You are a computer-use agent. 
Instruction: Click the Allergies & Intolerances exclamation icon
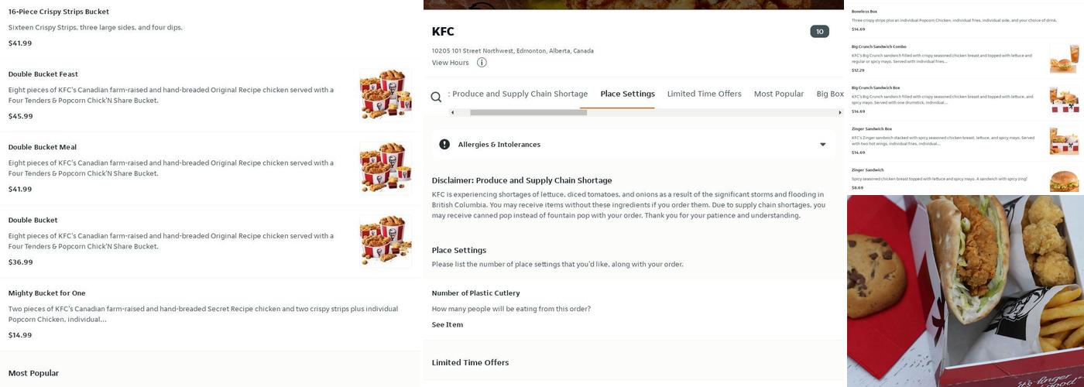444,145
